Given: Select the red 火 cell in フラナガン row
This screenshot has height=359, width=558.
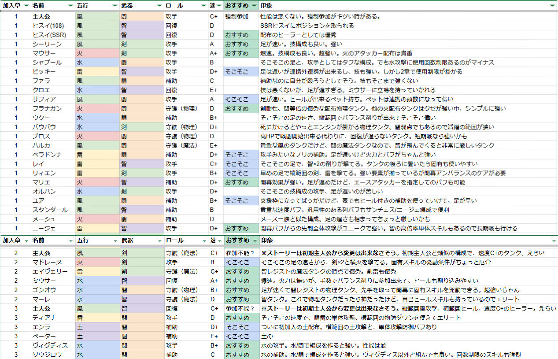Looking at the screenshot, I should (97, 108).
